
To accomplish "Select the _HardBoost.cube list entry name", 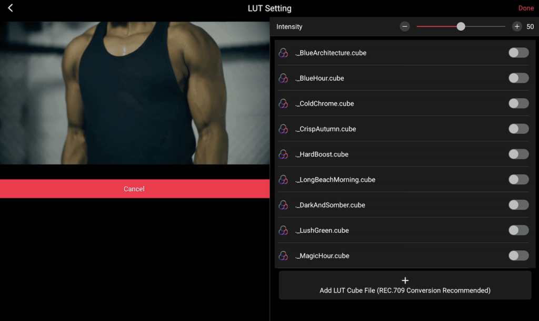I will [x=322, y=154].
